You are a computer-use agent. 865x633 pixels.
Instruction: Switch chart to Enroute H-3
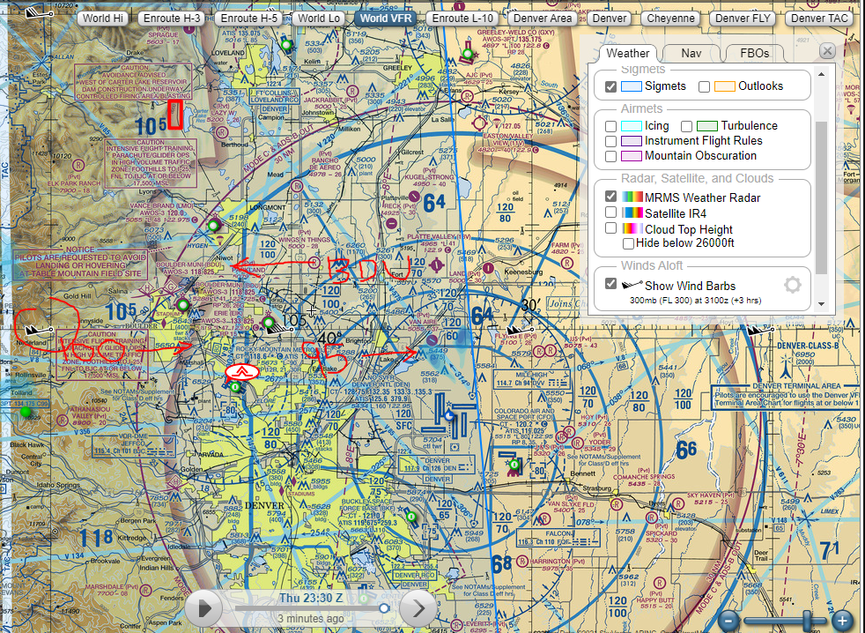click(172, 19)
